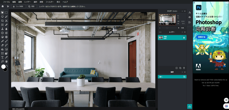Select the half-filled circle tool

click(2, 37)
